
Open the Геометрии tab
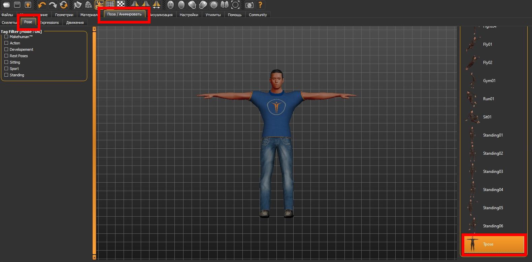[64, 15]
